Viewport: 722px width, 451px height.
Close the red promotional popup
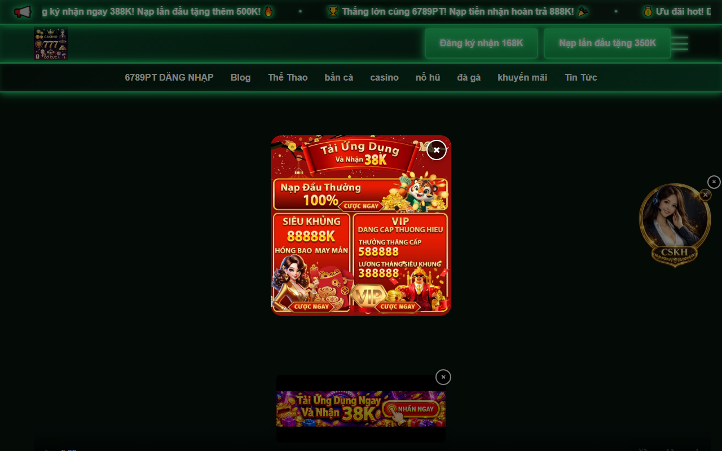(437, 150)
